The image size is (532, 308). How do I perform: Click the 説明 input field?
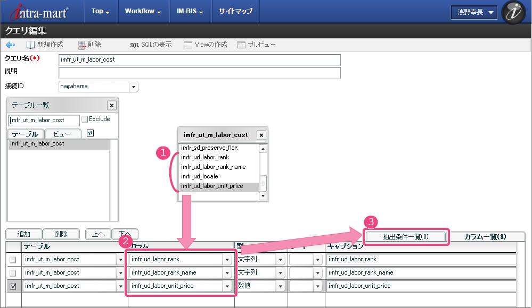(x=200, y=72)
